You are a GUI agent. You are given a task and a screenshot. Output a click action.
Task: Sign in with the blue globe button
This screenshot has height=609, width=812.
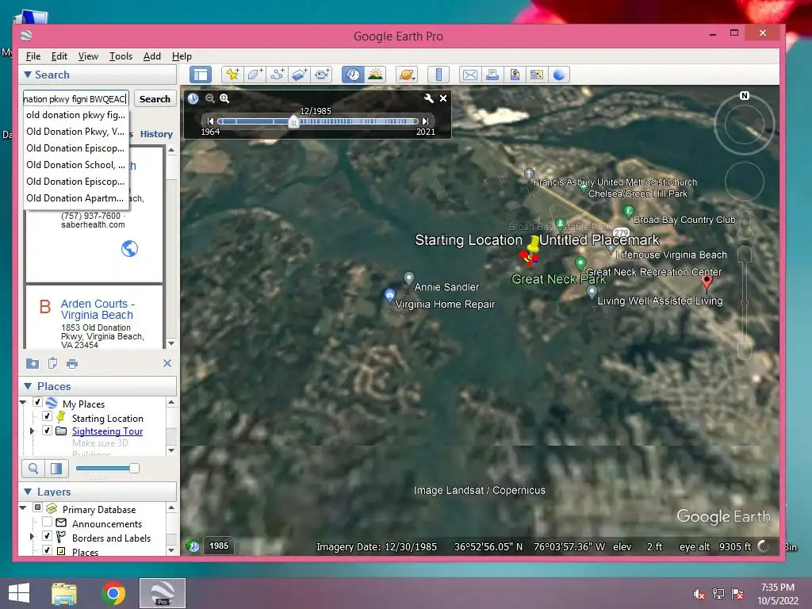(x=559, y=75)
